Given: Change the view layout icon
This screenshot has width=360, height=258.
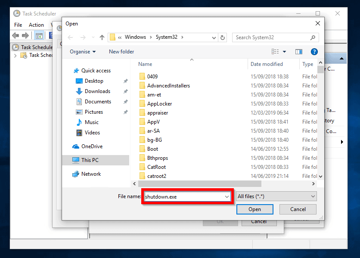Looking at the screenshot, I should (275, 52).
